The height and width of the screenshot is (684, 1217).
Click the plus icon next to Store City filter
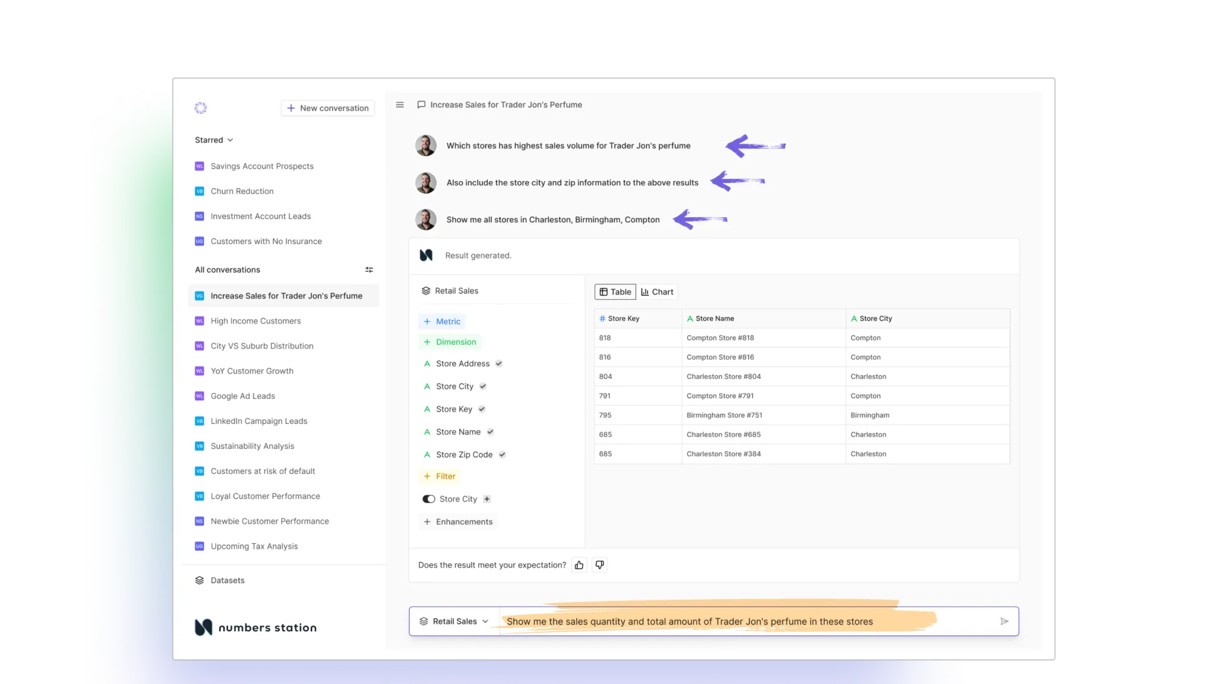coord(487,499)
